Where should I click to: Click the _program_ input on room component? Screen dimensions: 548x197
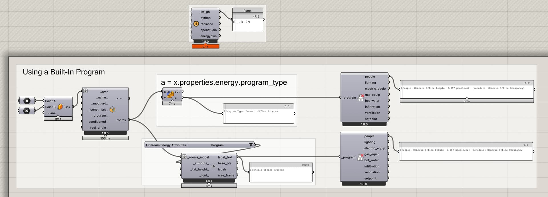click(99, 116)
